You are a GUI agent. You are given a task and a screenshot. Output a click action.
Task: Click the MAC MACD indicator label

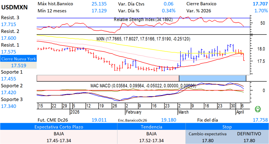click(143, 86)
